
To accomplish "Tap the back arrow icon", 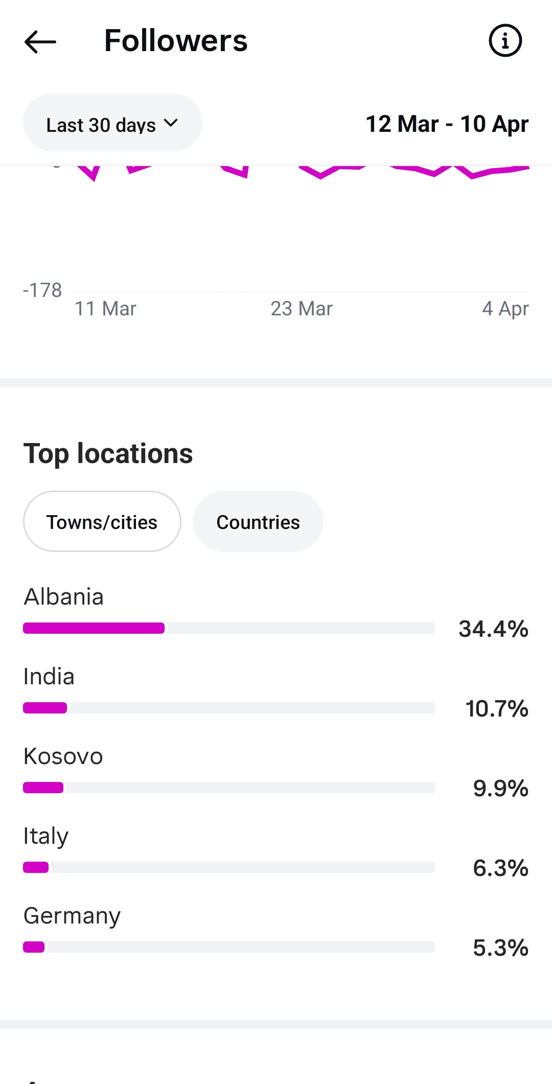I will click(40, 41).
